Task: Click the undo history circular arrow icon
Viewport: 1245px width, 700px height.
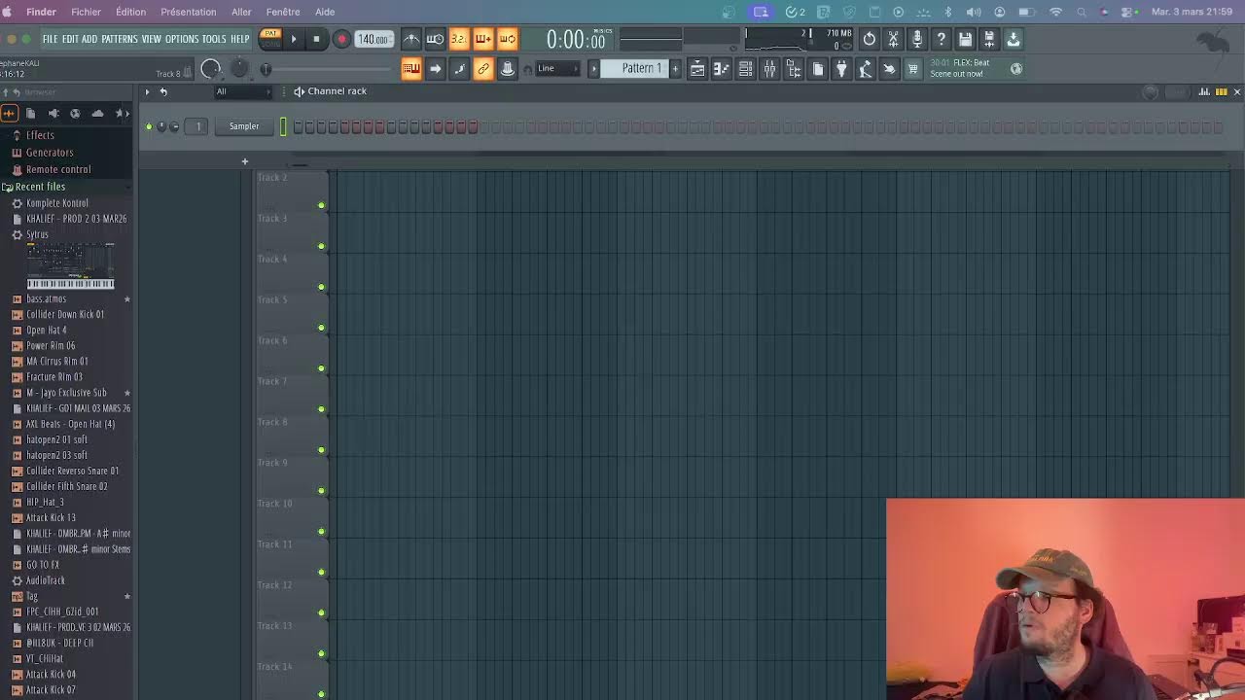Action: point(870,39)
